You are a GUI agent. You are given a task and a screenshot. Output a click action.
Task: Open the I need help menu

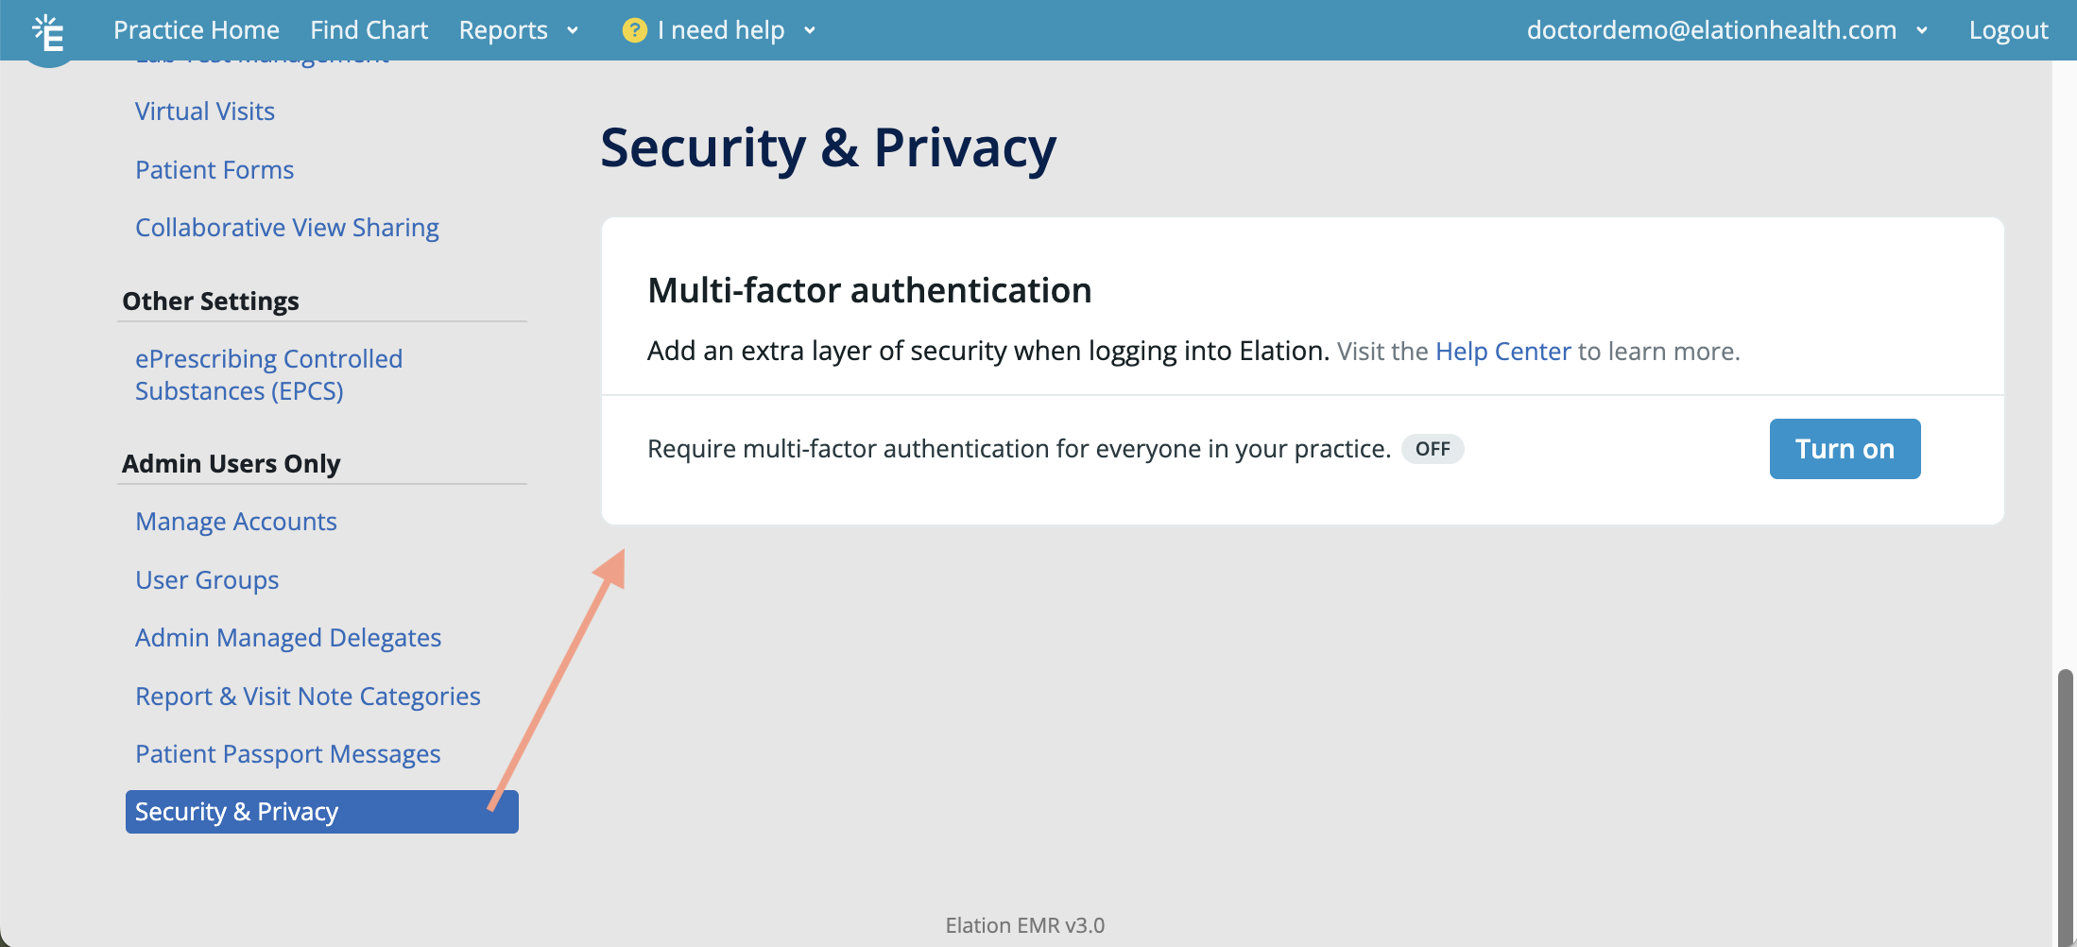[x=721, y=30]
